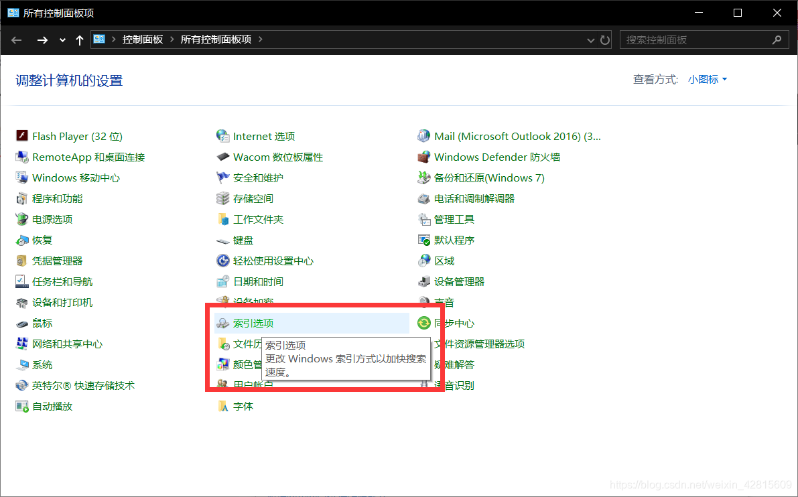
Task: Click the search magnifier button
Action: (x=777, y=40)
